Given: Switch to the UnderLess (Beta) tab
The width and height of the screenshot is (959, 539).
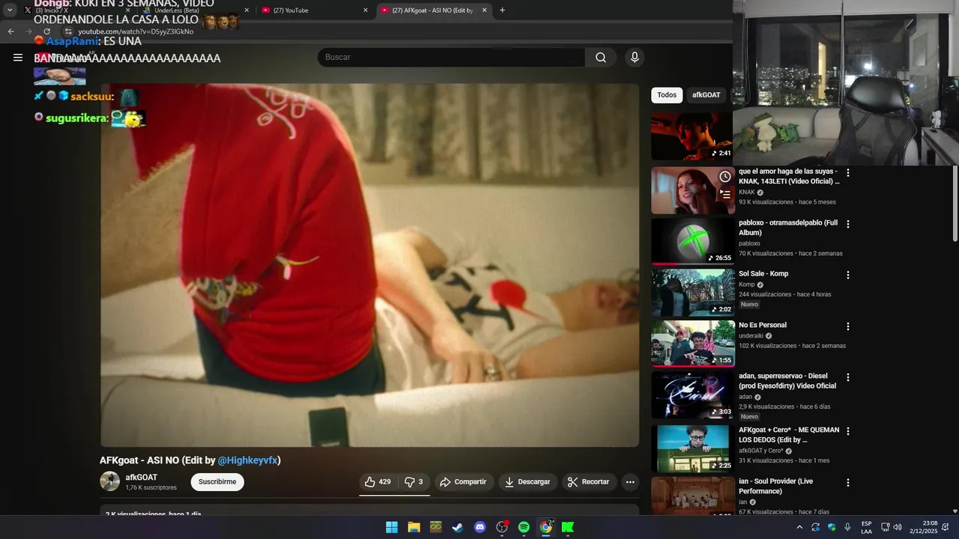Looking at the screenshot, I should tap(195, 10).
